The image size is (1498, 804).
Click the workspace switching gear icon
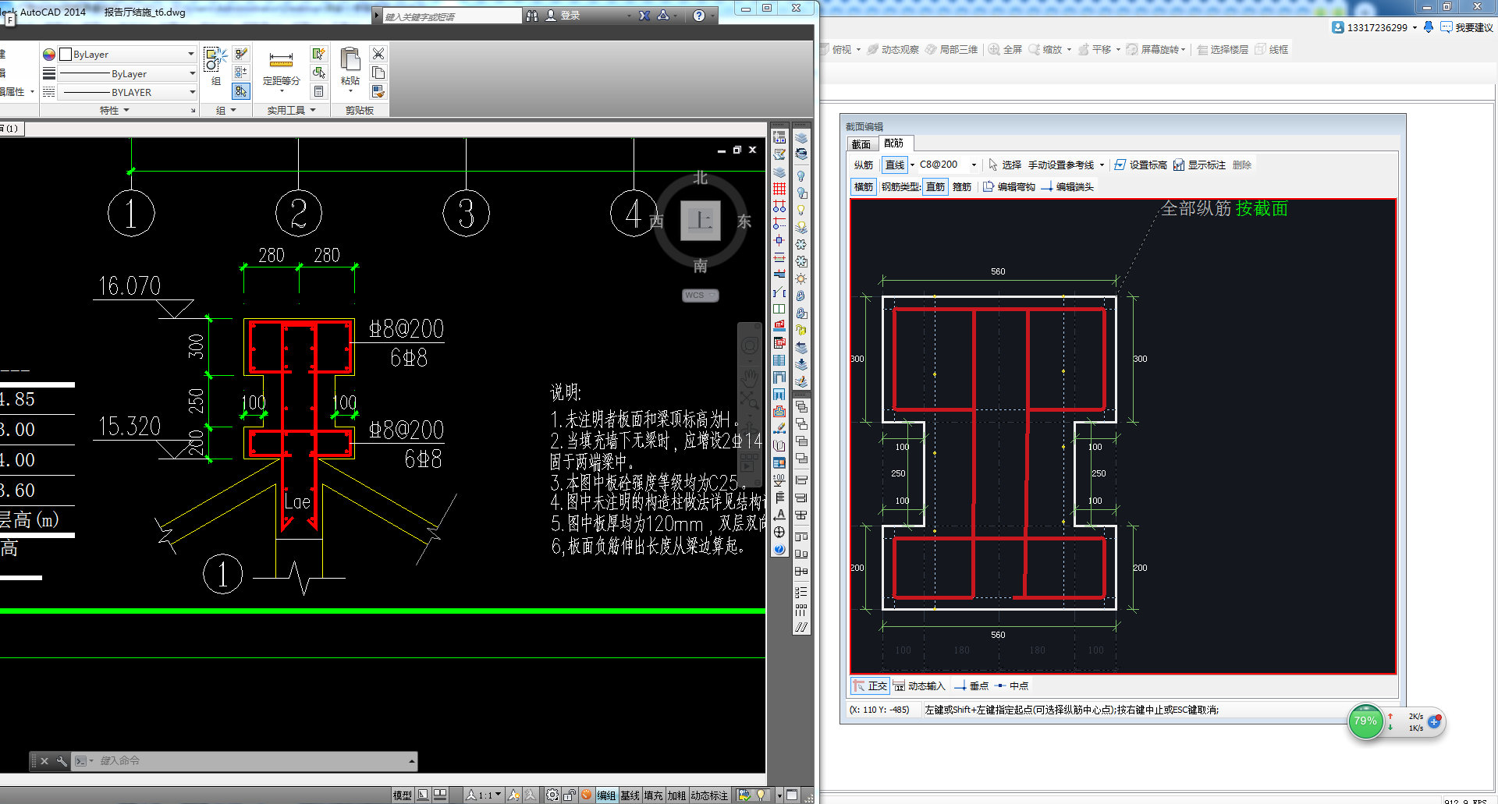point(552,795)
